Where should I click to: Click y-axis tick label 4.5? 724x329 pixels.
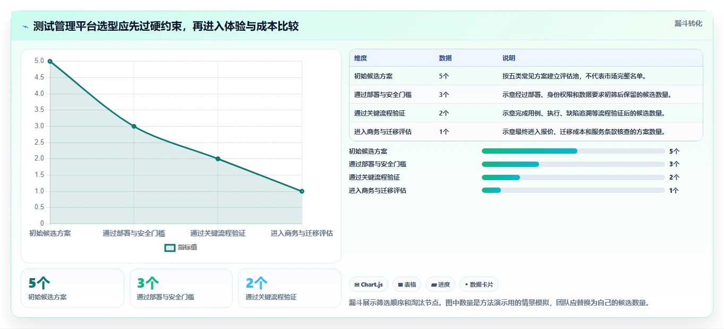pyautogui.click(x=39, y=77)
